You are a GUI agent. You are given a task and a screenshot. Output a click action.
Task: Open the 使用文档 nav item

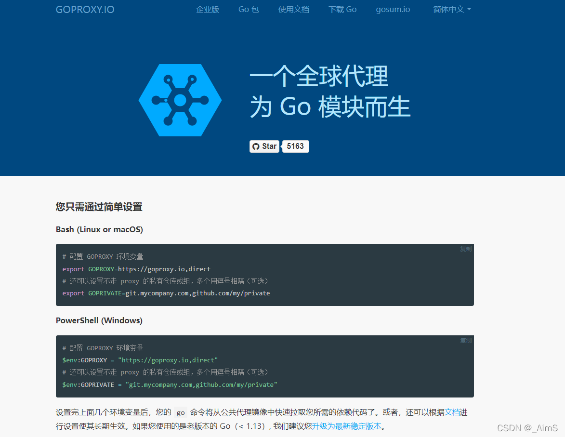294,9
